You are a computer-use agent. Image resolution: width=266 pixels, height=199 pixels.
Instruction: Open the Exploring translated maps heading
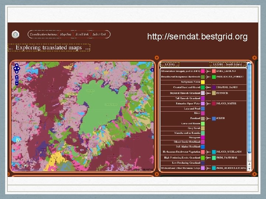click(49, 48)
